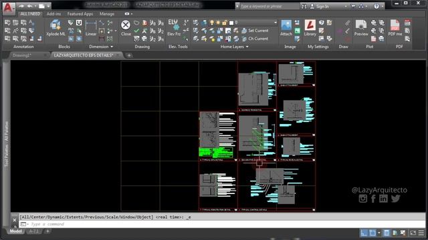Click the Xplode ML blocks tool
This screenshot has height=240, width=428.
[56, 28]
